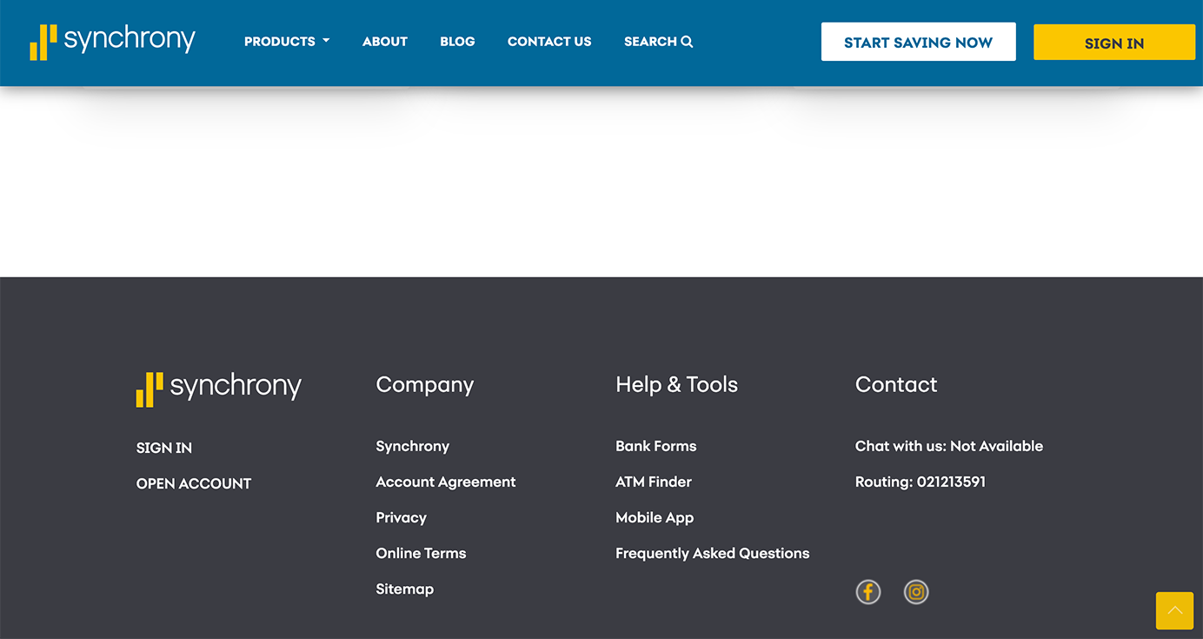Open Frequently Asked Questions link
The image size is (1203, 639).
tap(712, 553)
